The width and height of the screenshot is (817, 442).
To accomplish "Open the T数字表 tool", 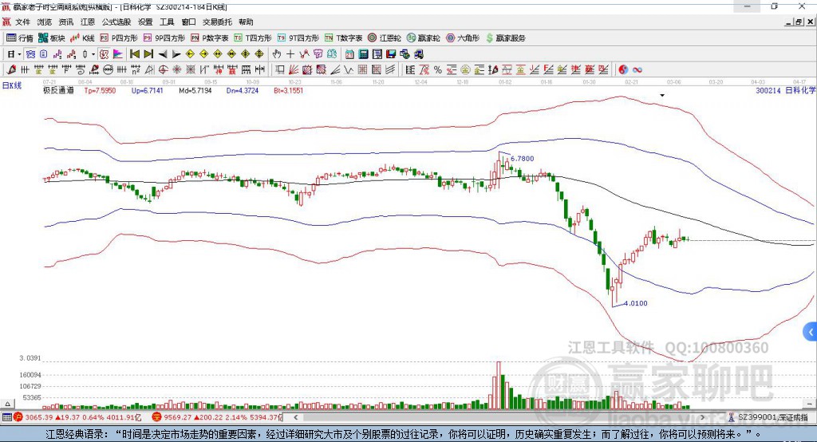I will coord(343,38).
